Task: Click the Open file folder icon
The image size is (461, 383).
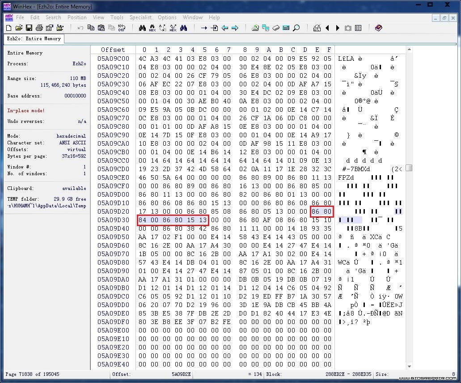Action: coord(19,28)
